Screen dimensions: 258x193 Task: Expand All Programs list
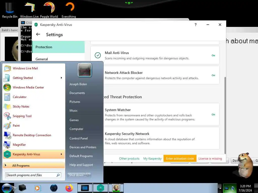pyautogui.click(x=34, y=165)
